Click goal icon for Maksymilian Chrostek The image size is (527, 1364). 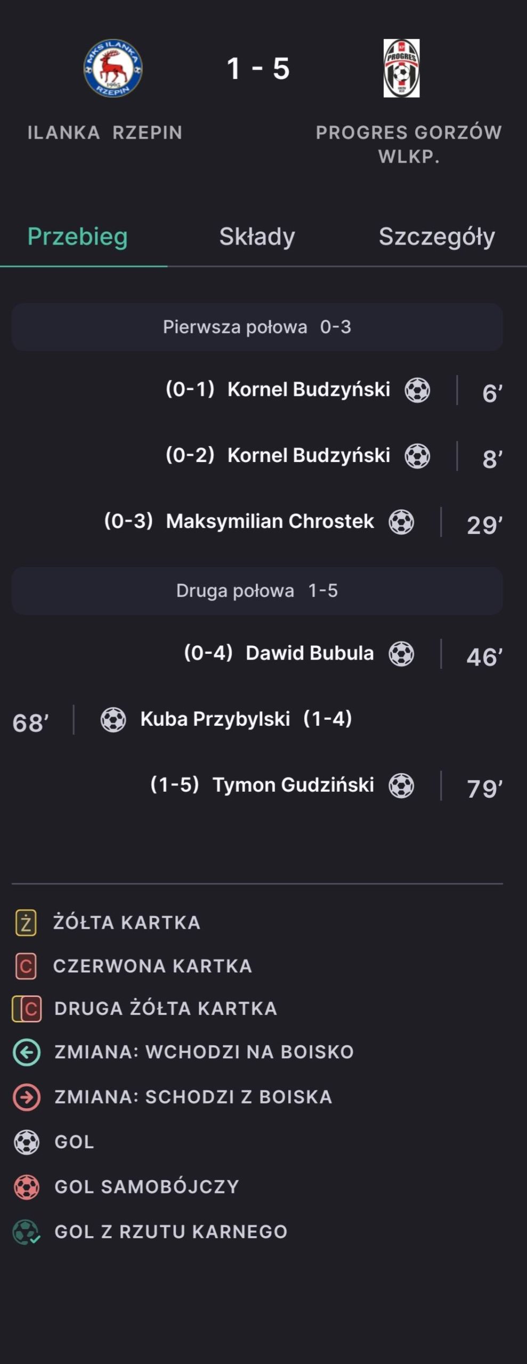coord(401,522)
